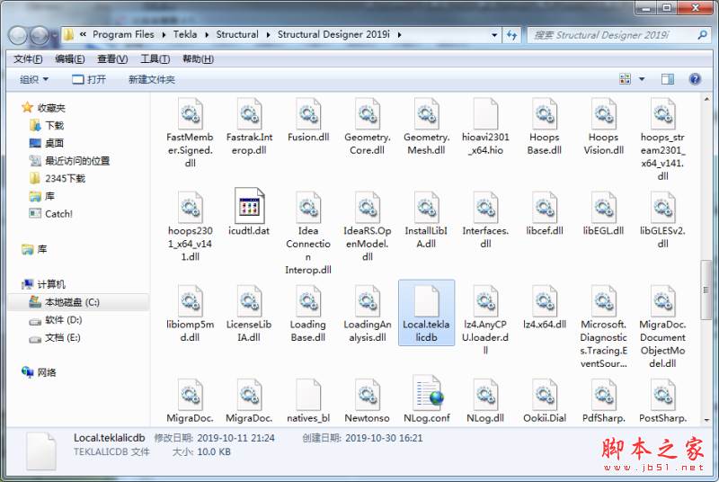This screenshot has height=482, width=719.
Task: Select LoadingAnalysis.dll file
Action: (x=368, y=314)
